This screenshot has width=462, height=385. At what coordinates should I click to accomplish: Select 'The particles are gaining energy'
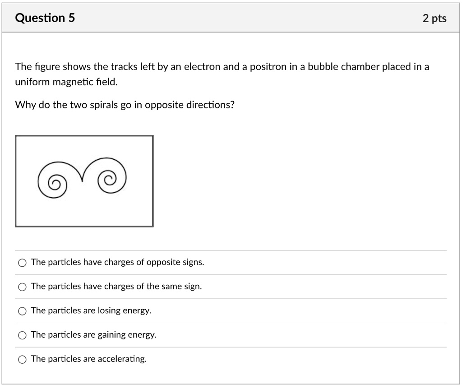(x=22, y=335)
